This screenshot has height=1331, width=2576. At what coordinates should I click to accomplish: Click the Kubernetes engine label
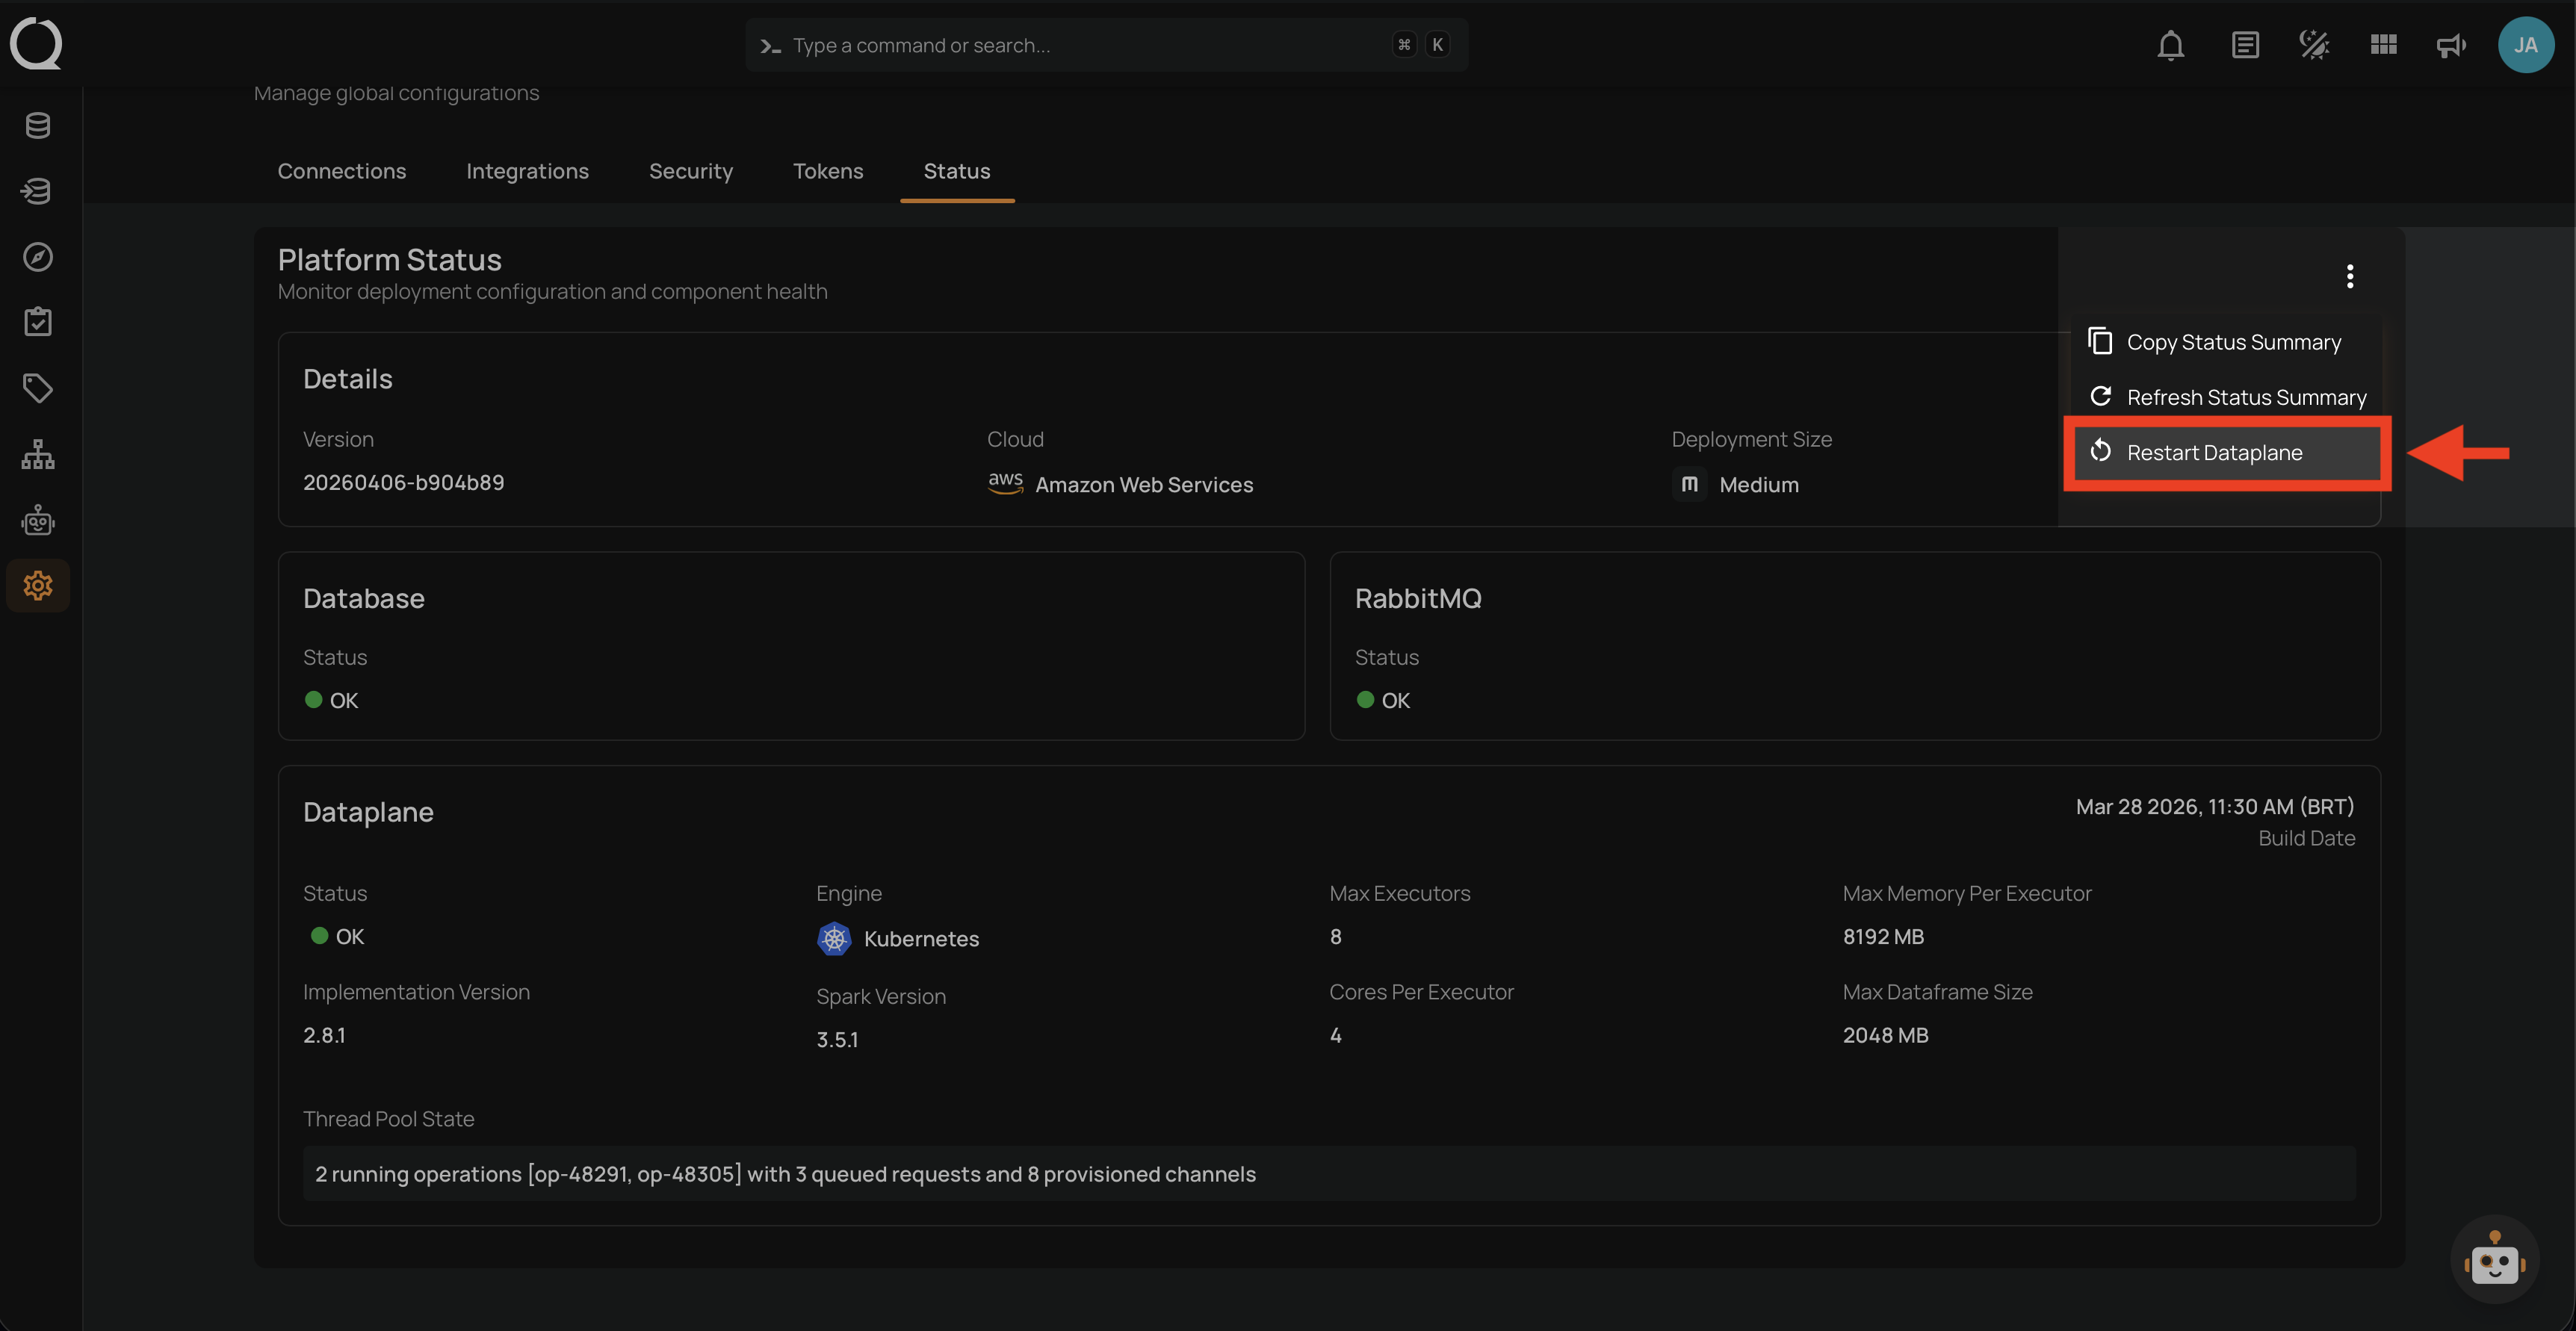[x=921, y=939]
